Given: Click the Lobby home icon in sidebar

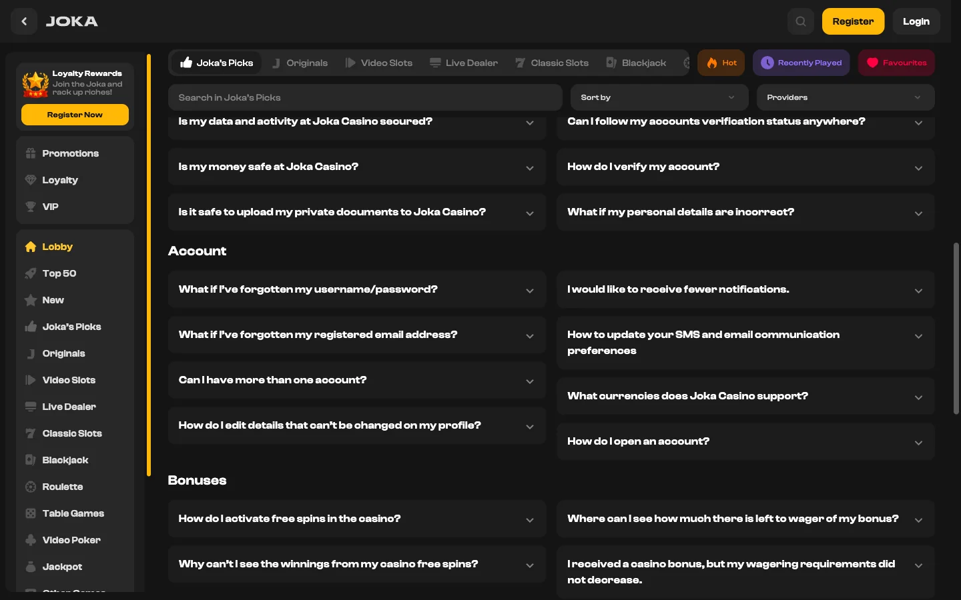Looking at the screenshot, I should point(31,247).
